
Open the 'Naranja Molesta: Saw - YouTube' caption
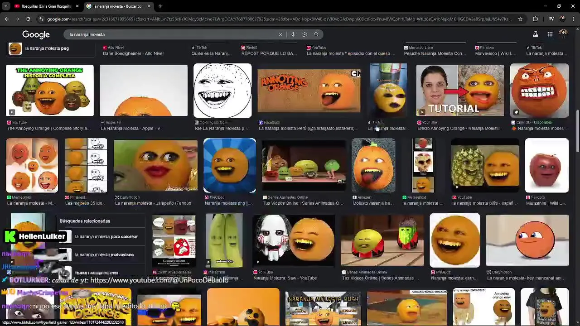click(285, 278)
